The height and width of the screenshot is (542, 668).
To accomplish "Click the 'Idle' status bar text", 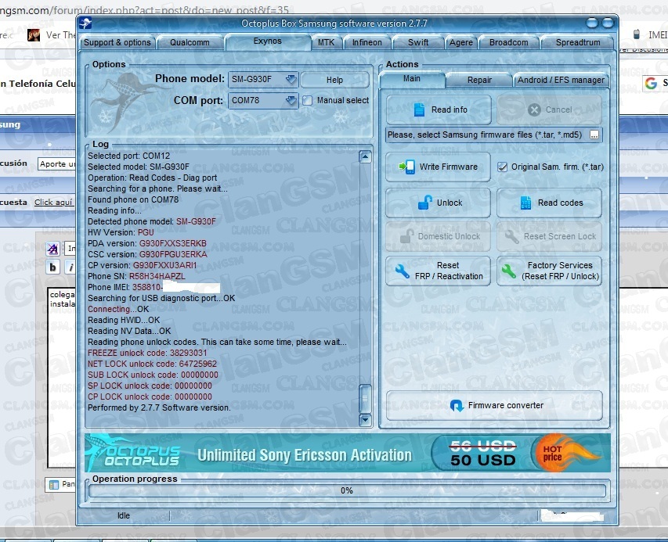I will pyautogui.click(x=124, y=515).
